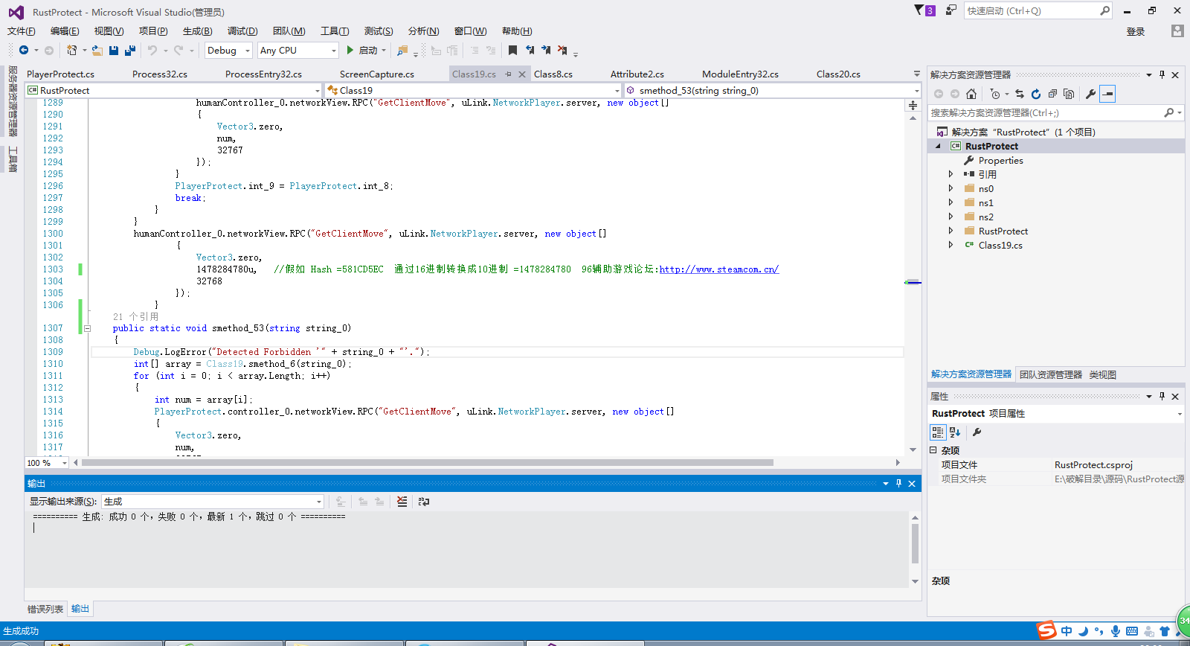The image size is (1190, 646).
Task: Toggle word wrap in the Output panel
Action: [x=424, y=502]
